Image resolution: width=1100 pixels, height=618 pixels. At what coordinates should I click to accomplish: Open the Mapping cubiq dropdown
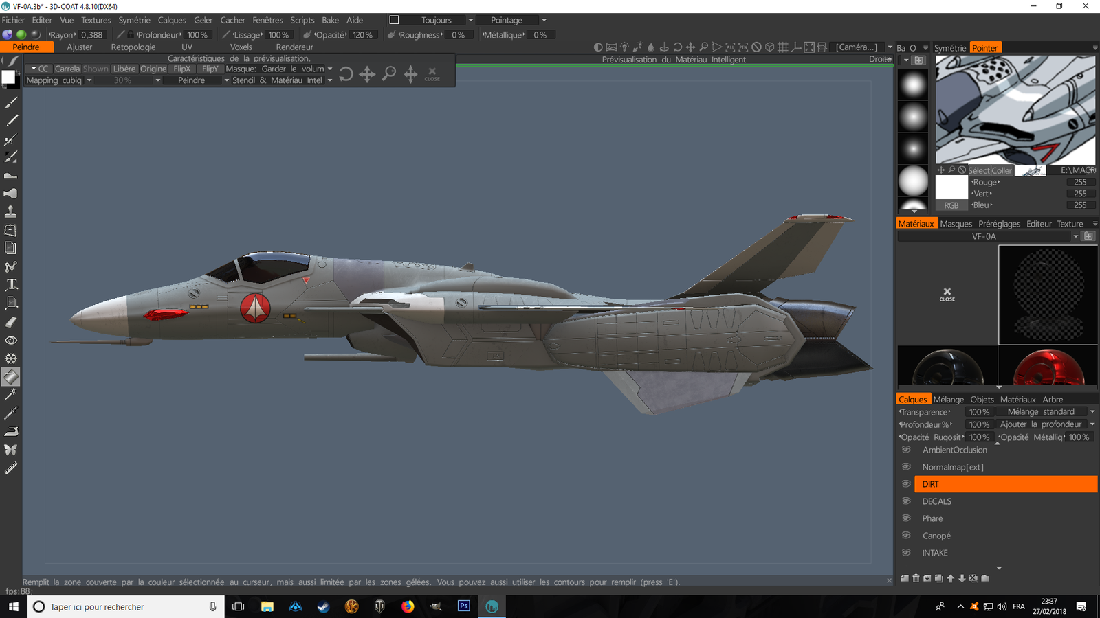click(59, 80)
